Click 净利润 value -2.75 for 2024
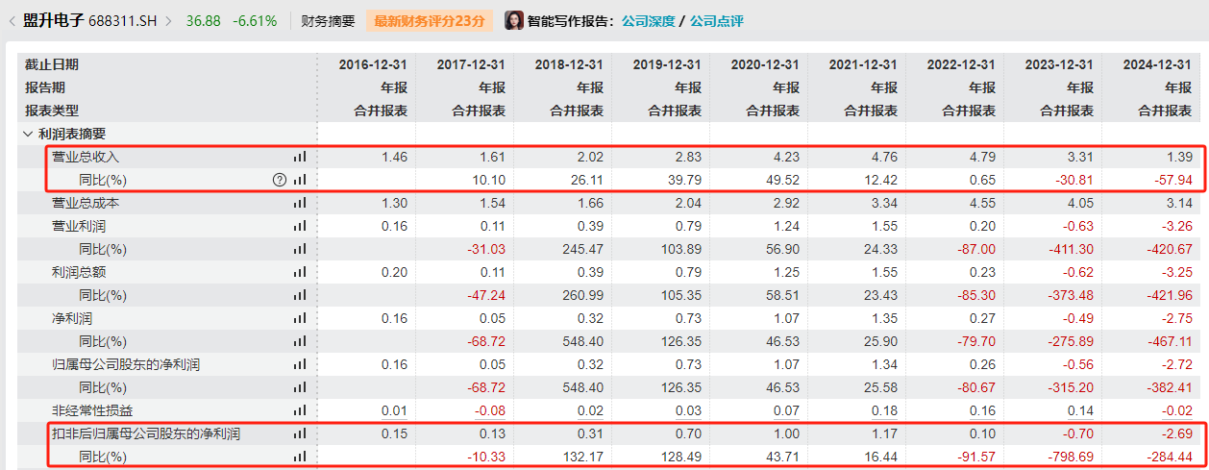The height and width of the screenshot is (470, 1209). click(1176, 318)
